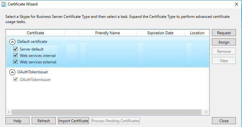Click Import Certificate button
242x127 pixels.
pyautogui.click(x=74, y=121)
